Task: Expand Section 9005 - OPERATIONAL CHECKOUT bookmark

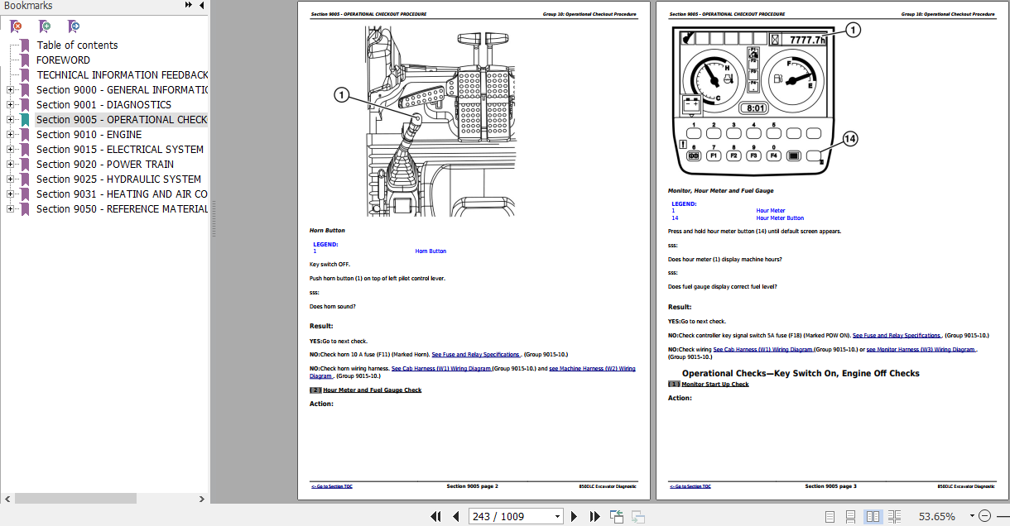Action: (x=10, y=120)
